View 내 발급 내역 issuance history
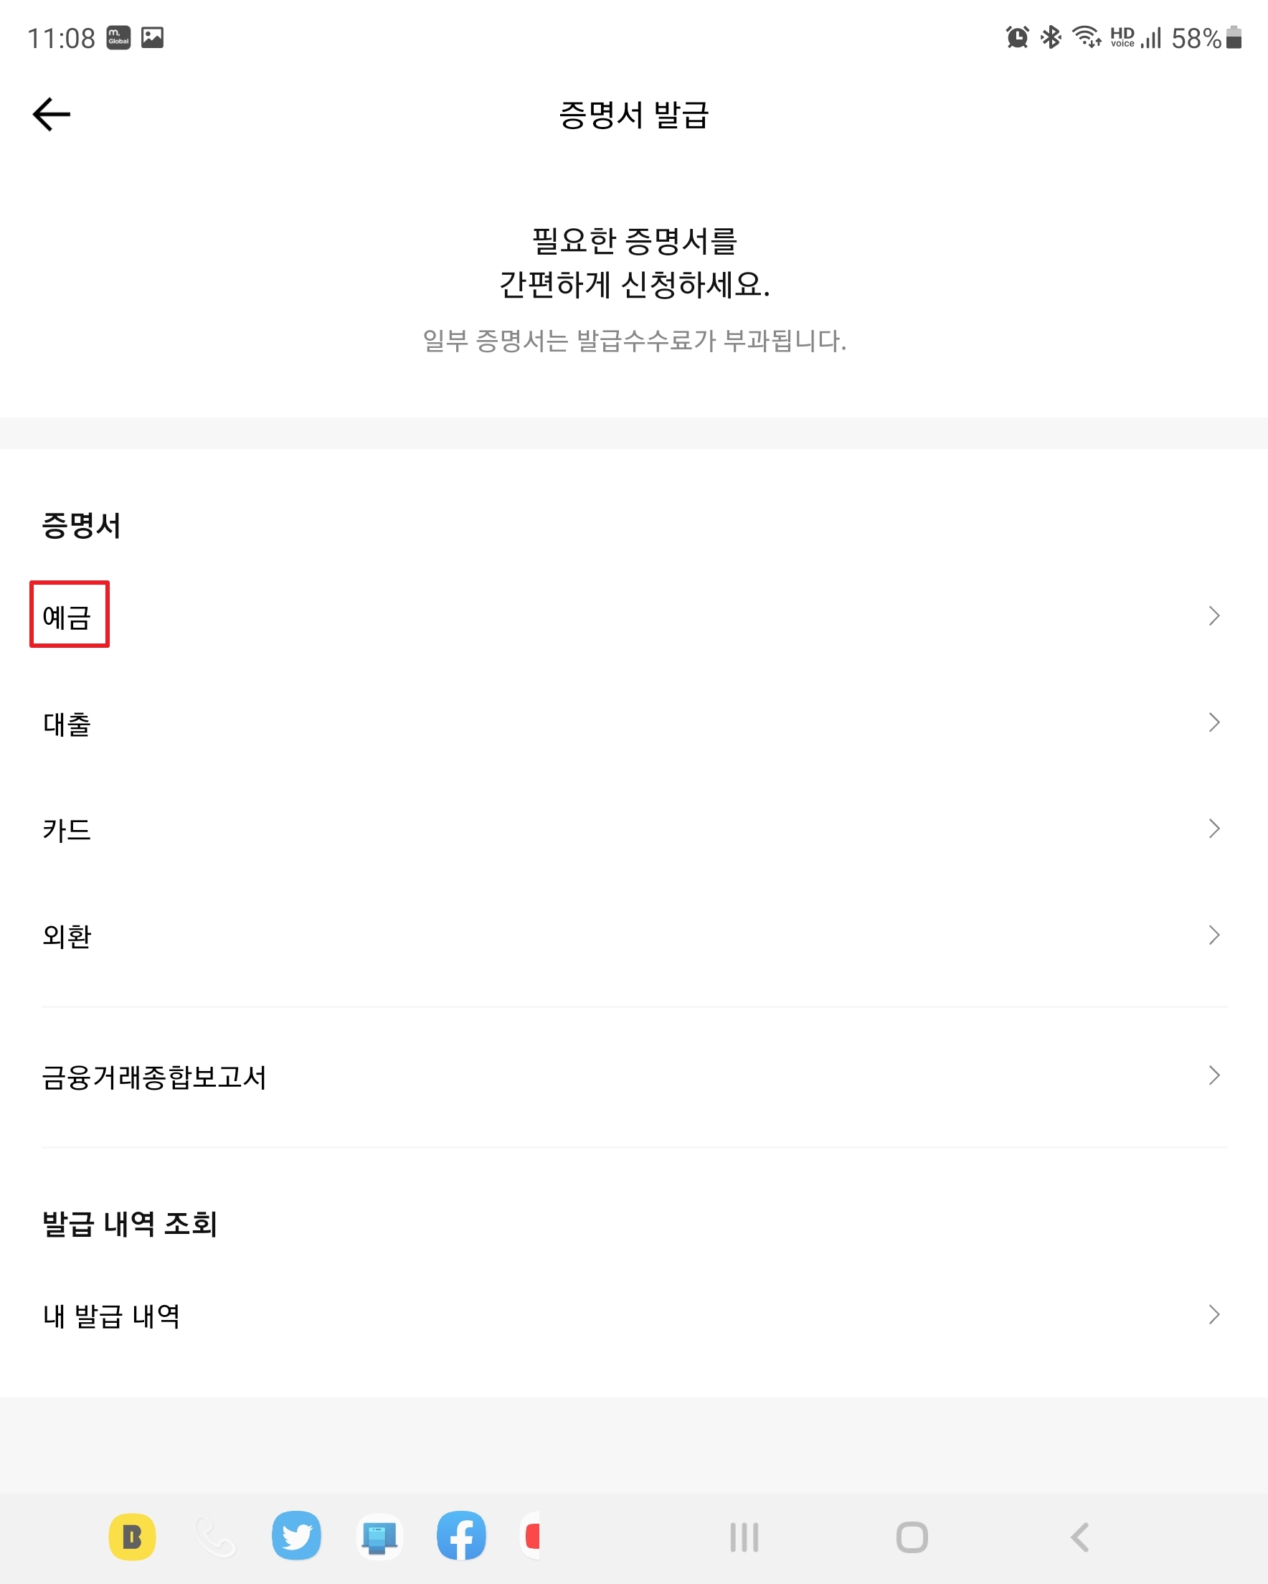 [112, 1315]
